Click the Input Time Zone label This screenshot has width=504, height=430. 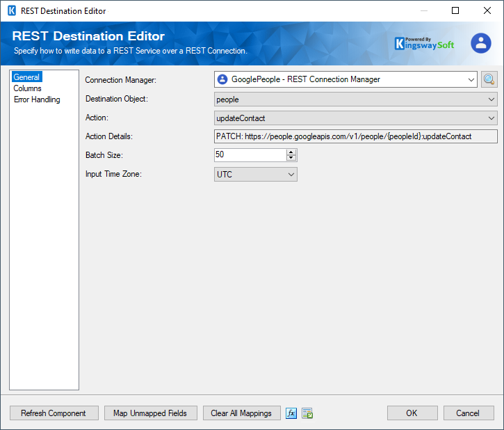coord(113,174)
